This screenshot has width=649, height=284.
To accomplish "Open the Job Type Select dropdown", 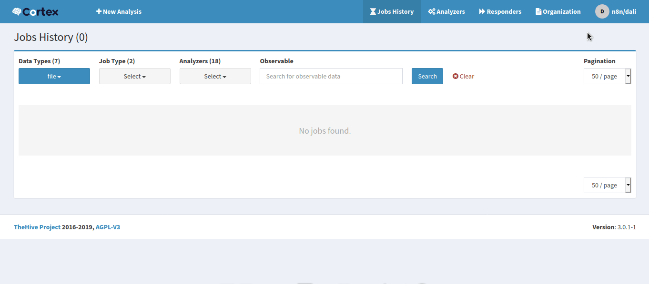I will (134, 76).
